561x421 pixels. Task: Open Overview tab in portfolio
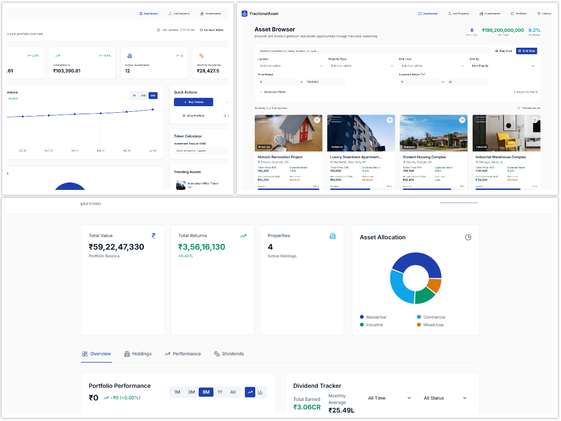tap(96, 354)
